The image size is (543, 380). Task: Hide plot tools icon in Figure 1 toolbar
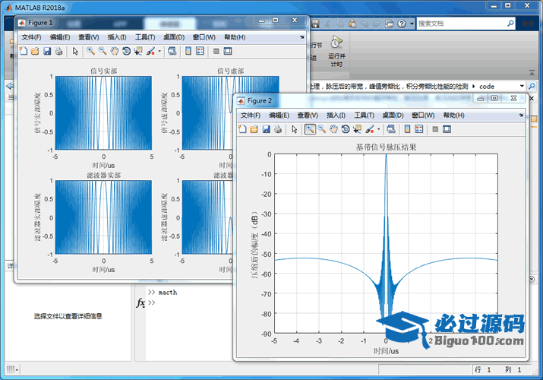216,51
